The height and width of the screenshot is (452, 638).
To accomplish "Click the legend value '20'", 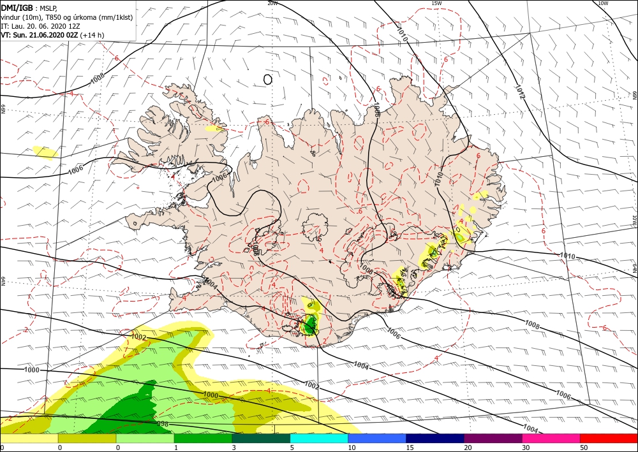I will click(468, 448).
